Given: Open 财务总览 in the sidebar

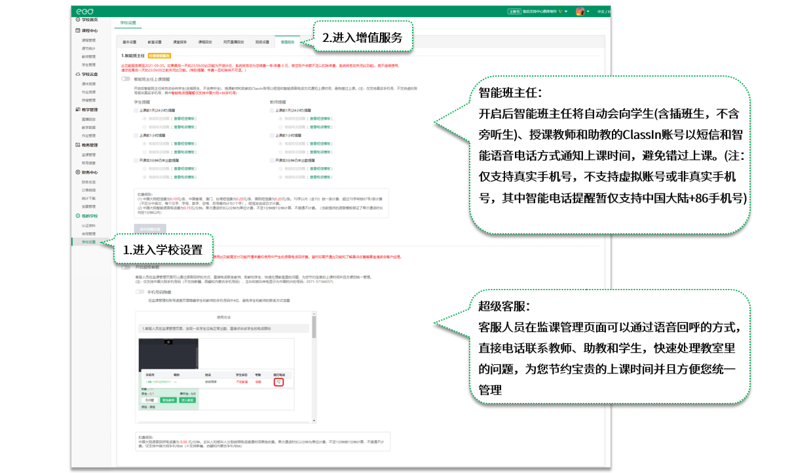Looking at the screenshot, I should click(88, 181).
